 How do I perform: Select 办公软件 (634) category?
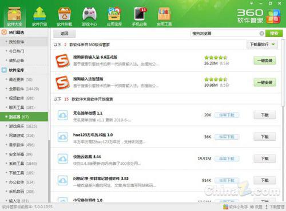24,182
